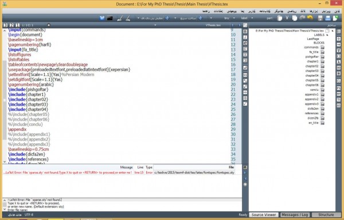Run the View command's blue arrow button
The image size is (344, 220).
coord(167,18)
